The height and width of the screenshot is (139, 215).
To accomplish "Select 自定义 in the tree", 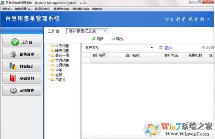I will pyautogui.click(x=60, y=80).
